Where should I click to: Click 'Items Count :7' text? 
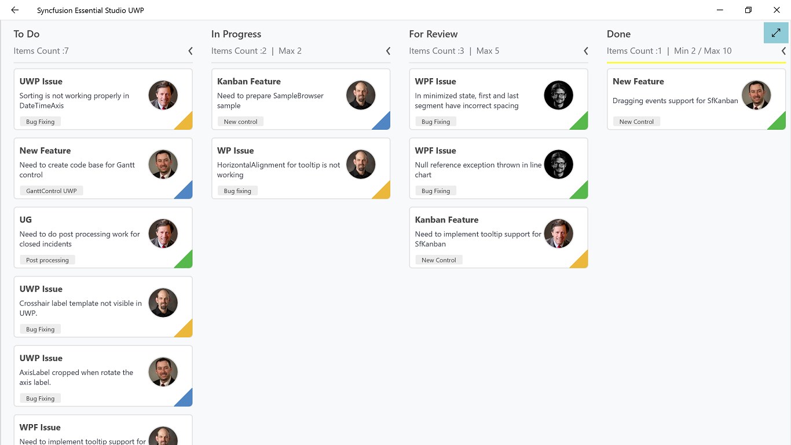tap(41, 51)
